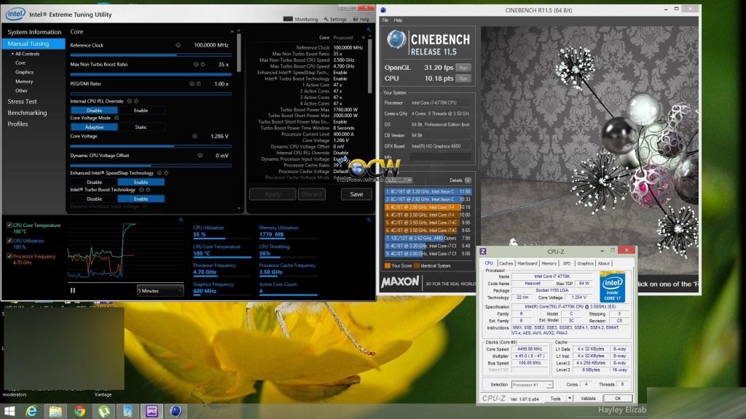Viewport: 746px width, 419px height.
Task: Uncheck CPU Utilization graph checkbox
Action: (x=9, y=241)
